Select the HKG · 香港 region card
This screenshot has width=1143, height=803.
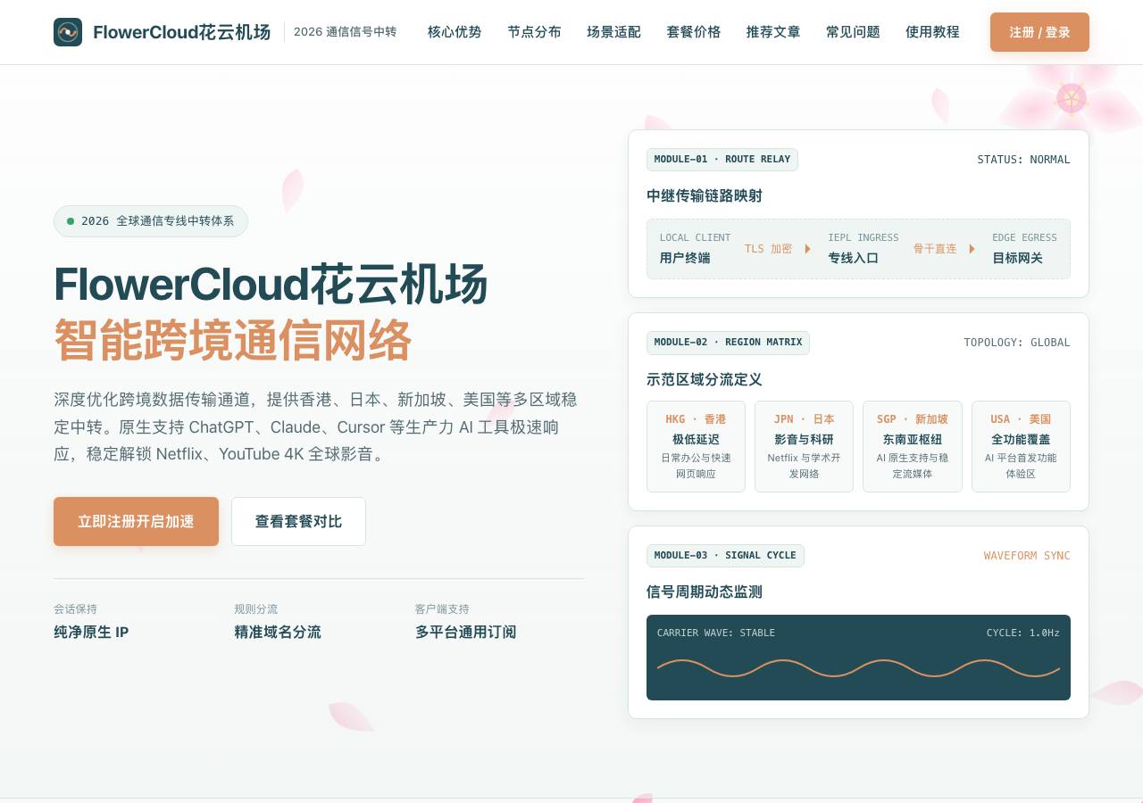coord(696,446)
